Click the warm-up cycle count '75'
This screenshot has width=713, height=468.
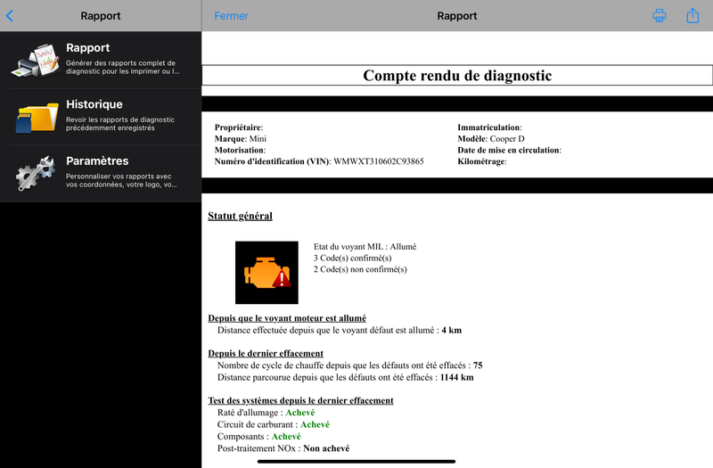[x=478, y=365]
